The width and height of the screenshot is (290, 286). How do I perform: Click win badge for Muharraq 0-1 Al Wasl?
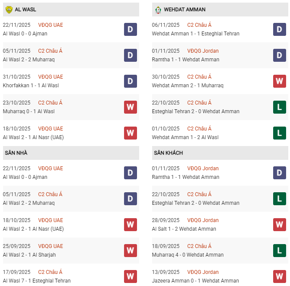pyautogui.click(x=130, y=107)
